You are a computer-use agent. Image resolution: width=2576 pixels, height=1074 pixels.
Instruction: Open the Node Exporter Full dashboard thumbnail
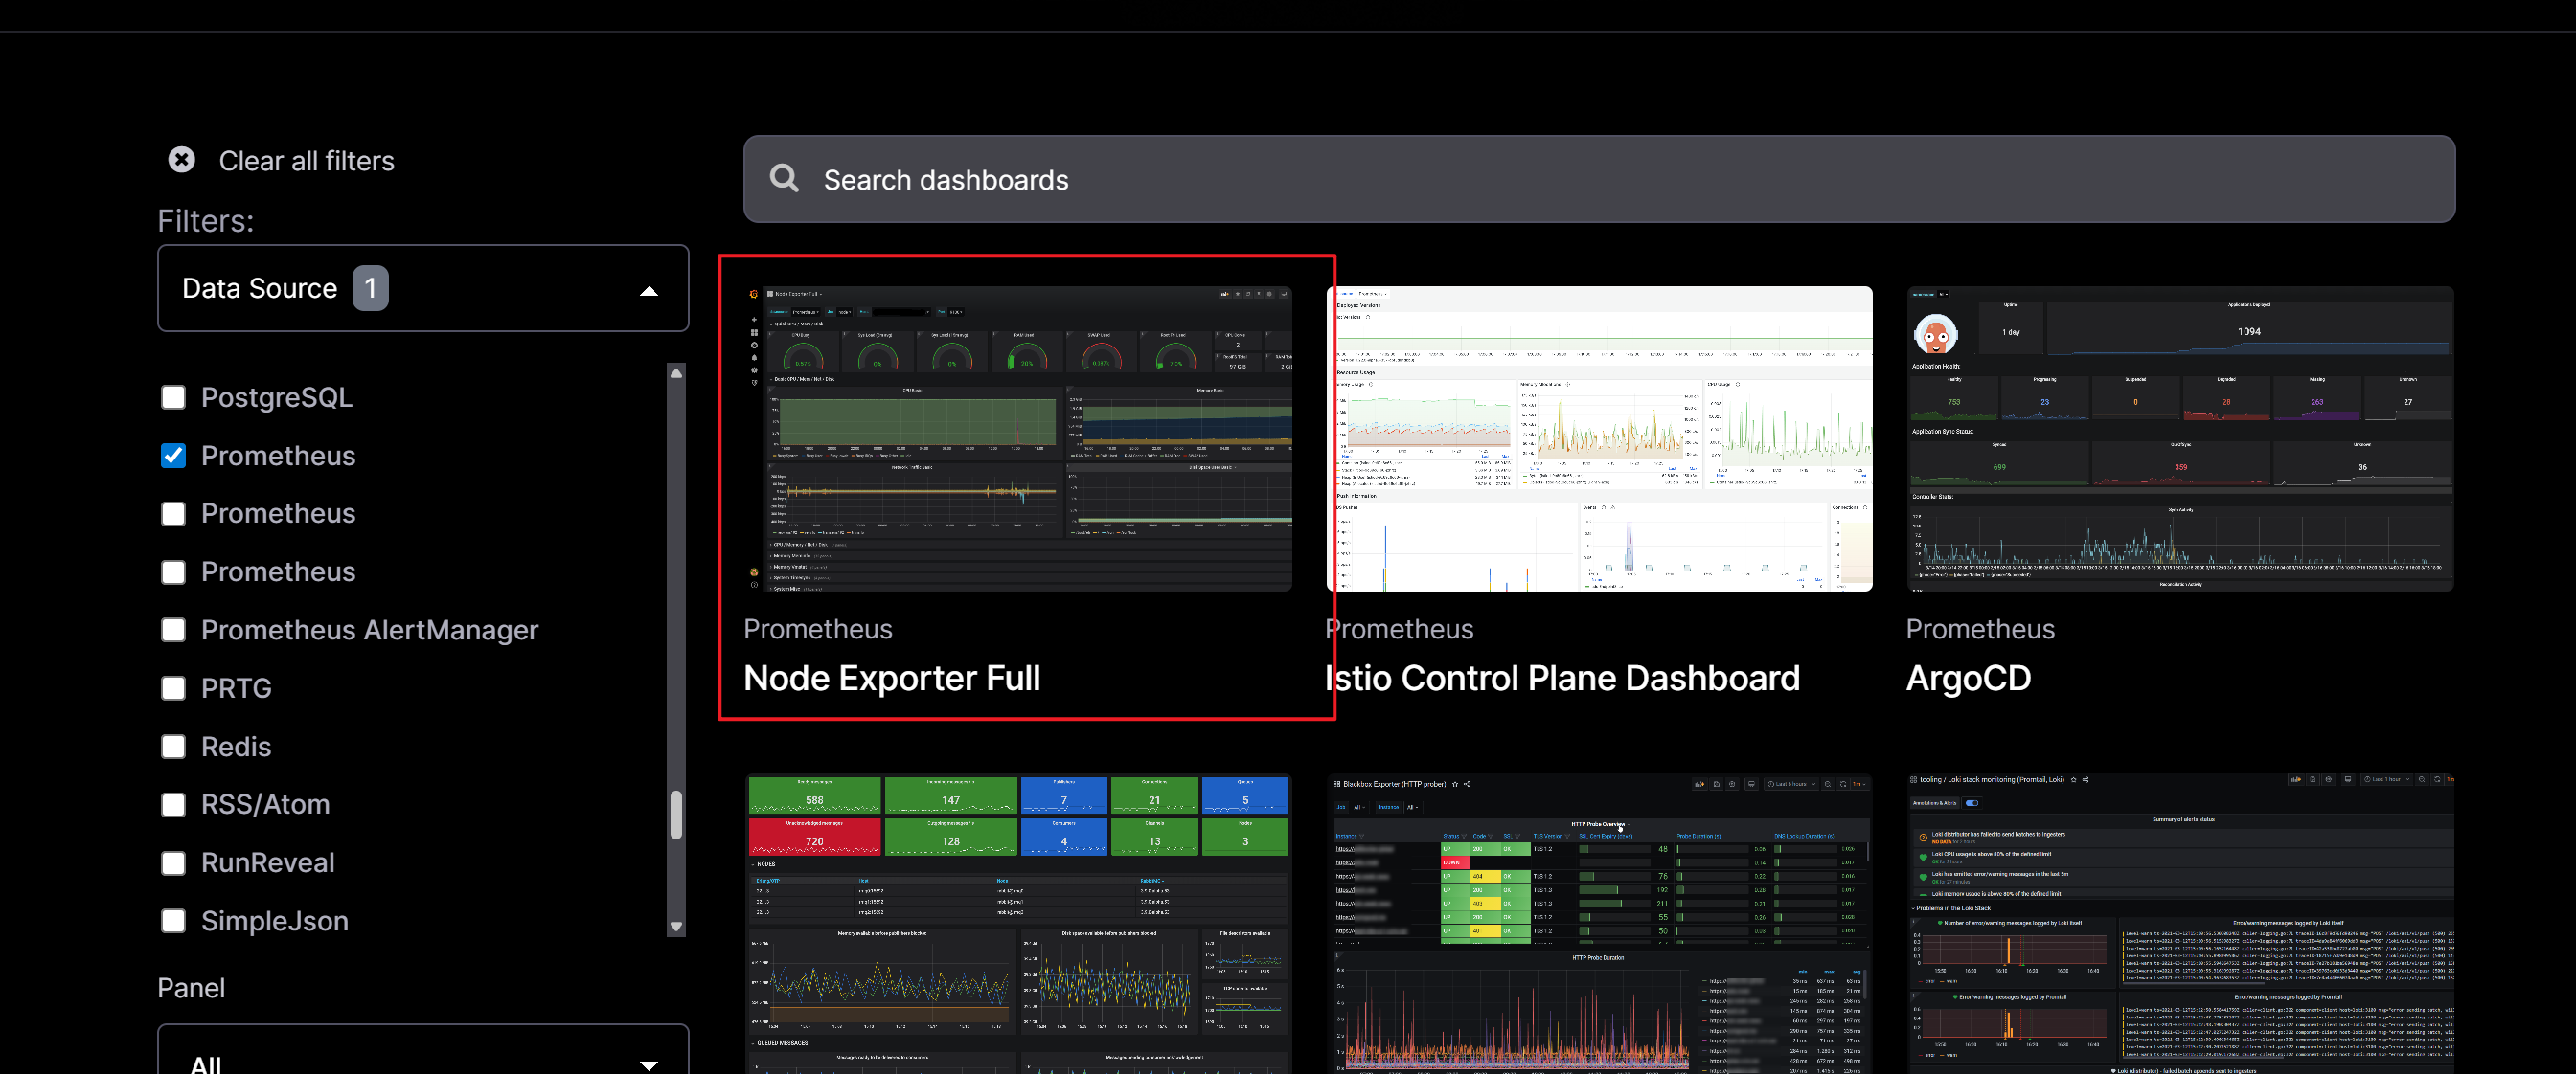point(1018,438)
